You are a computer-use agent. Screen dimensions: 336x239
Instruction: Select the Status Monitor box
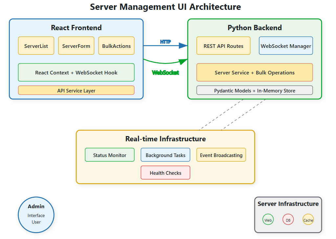tap(110, 155)
